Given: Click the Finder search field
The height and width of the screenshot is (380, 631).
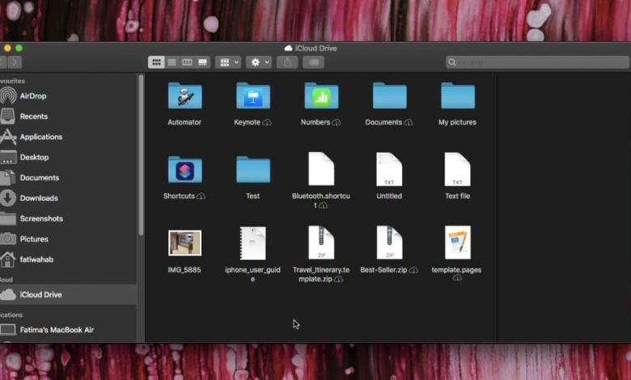Looking at the screenshot, I should (x=537, y=62).
